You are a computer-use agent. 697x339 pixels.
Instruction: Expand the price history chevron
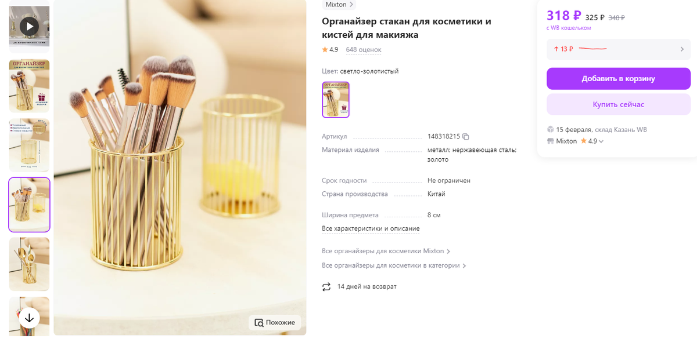pos(682,49)
